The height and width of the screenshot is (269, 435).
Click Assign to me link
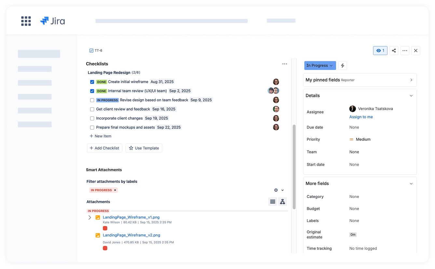click(x=361, y=117)
